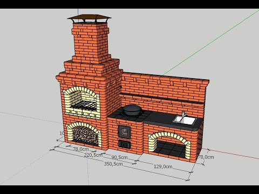Select the cast iron firebox door
This screenshot has width=259, height=194.
pos(124,132)
